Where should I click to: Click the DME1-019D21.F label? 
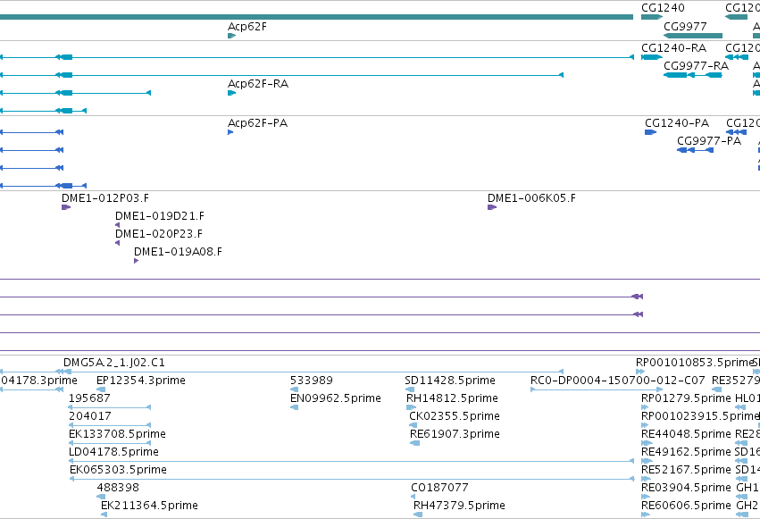click(159, 216)
